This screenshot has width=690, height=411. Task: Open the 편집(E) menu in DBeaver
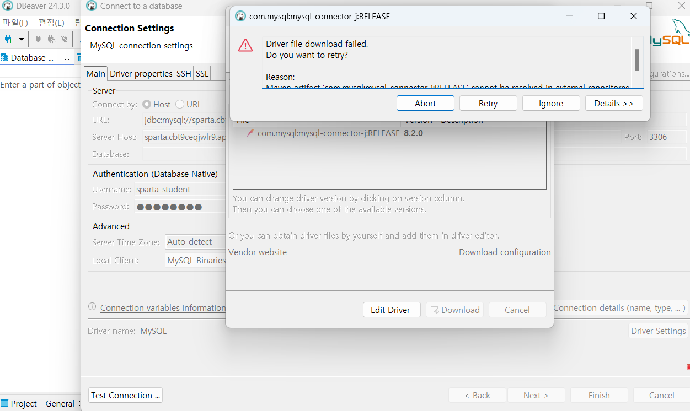coord(51,23)
